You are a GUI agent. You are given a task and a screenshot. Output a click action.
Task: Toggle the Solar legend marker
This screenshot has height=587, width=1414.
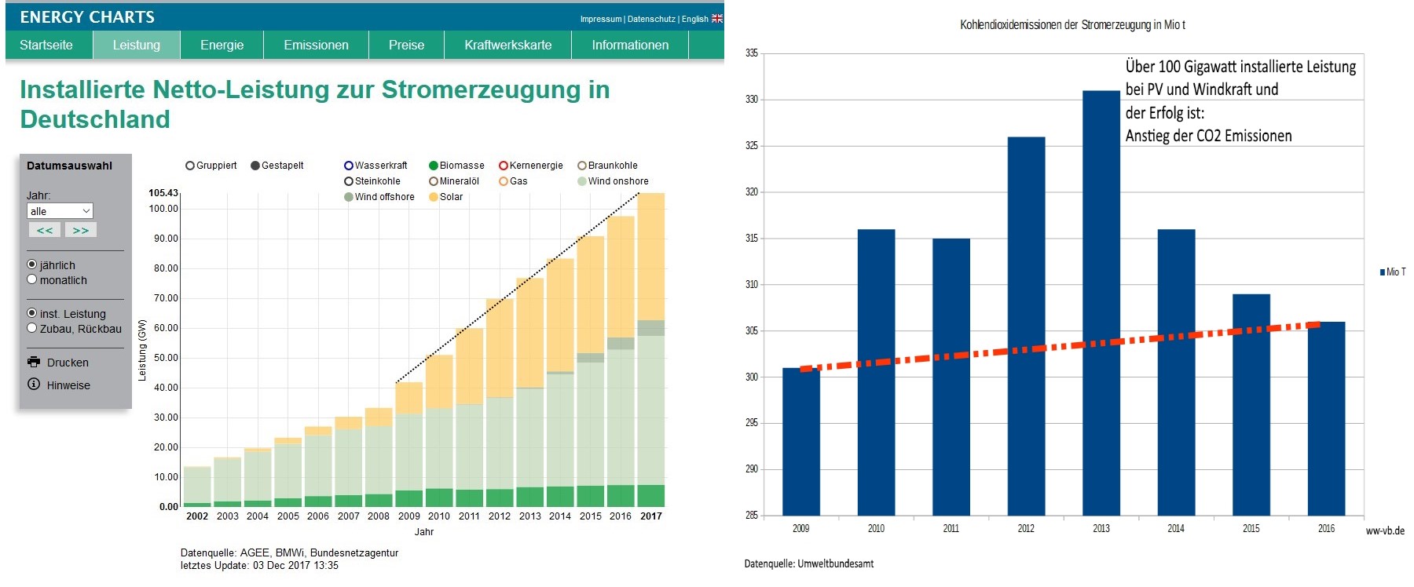tap(433, 197)
